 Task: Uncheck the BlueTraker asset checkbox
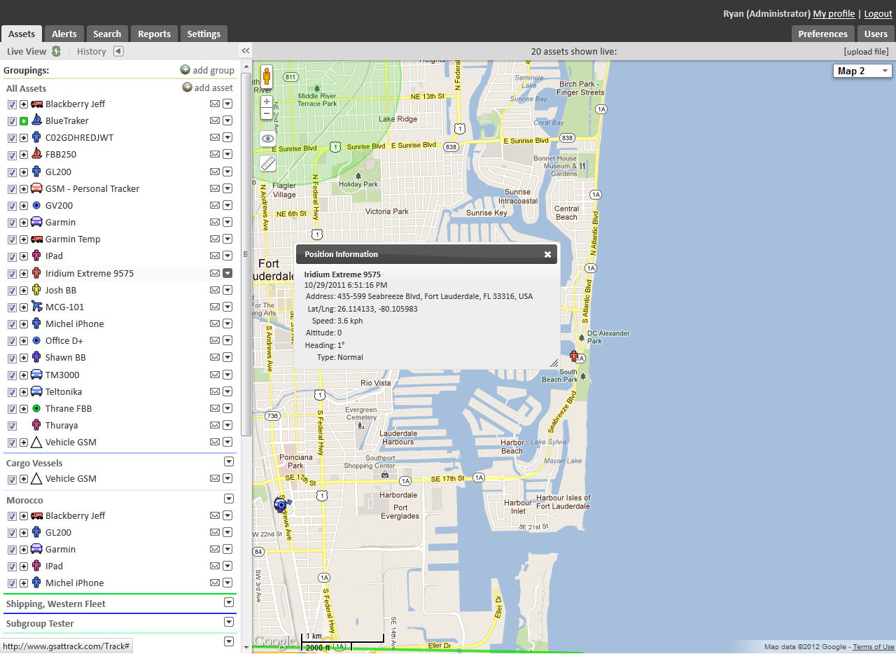(x=12, y=121)
